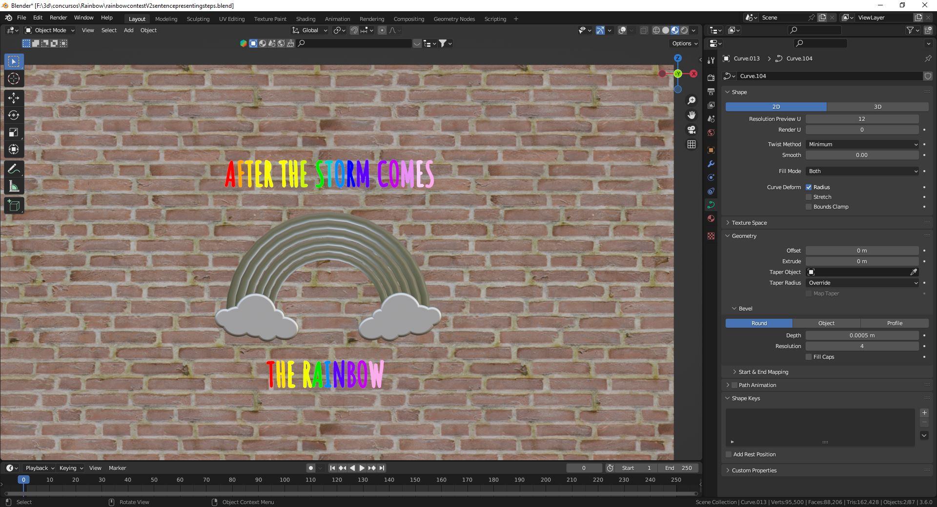Select the Cursor tool in the toolbar

(14, 79)
